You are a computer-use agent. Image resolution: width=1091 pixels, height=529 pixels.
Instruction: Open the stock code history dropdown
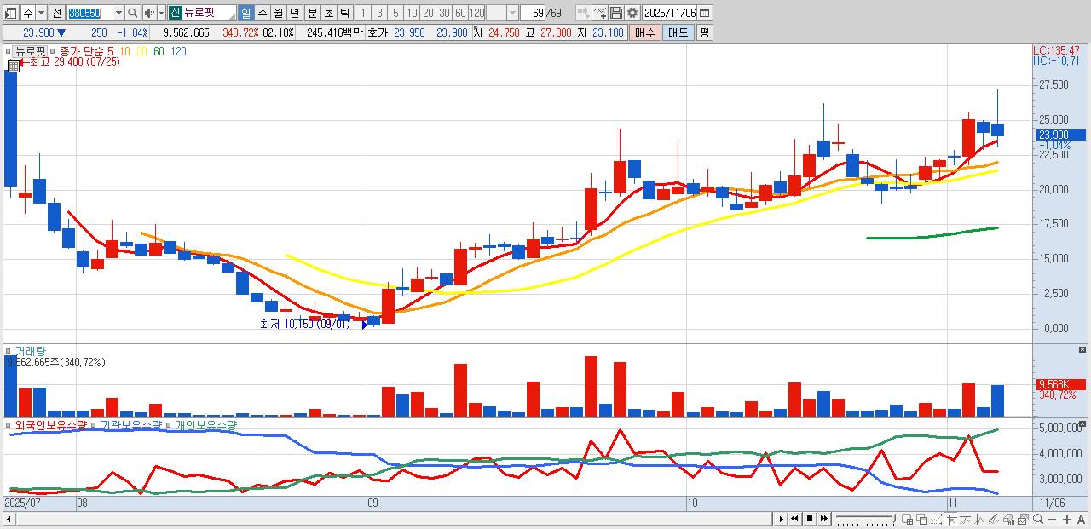pos(118,13)
